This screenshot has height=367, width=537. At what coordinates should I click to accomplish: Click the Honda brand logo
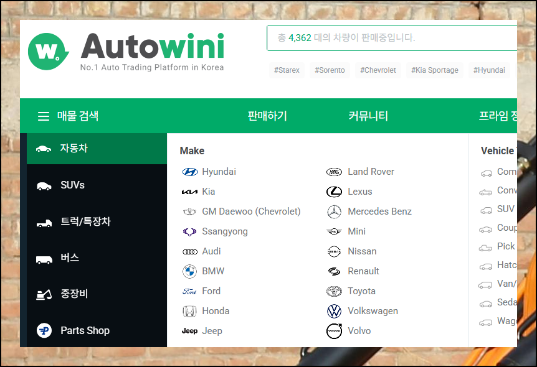pyautogui.click(x=190, y=311)
